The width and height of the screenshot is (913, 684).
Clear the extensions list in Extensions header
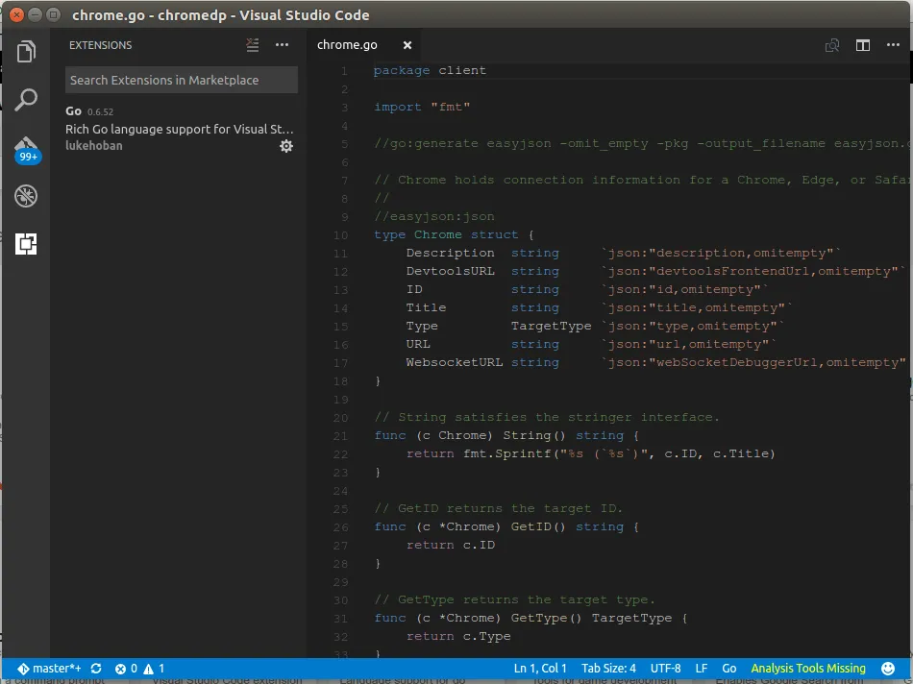[252, 45]
